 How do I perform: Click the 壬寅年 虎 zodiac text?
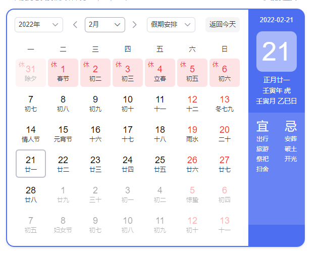pyautogui.click(x=277, y=90)
